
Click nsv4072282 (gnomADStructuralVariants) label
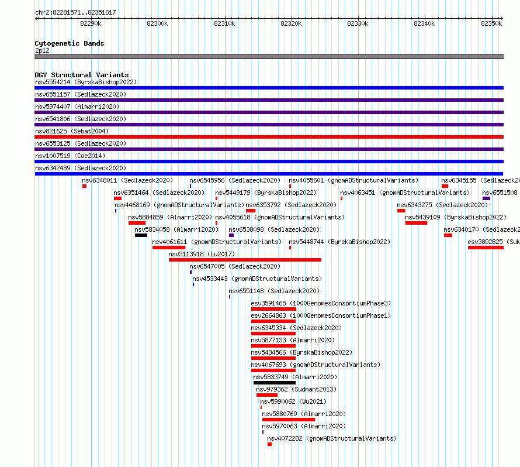click(332, 438)
